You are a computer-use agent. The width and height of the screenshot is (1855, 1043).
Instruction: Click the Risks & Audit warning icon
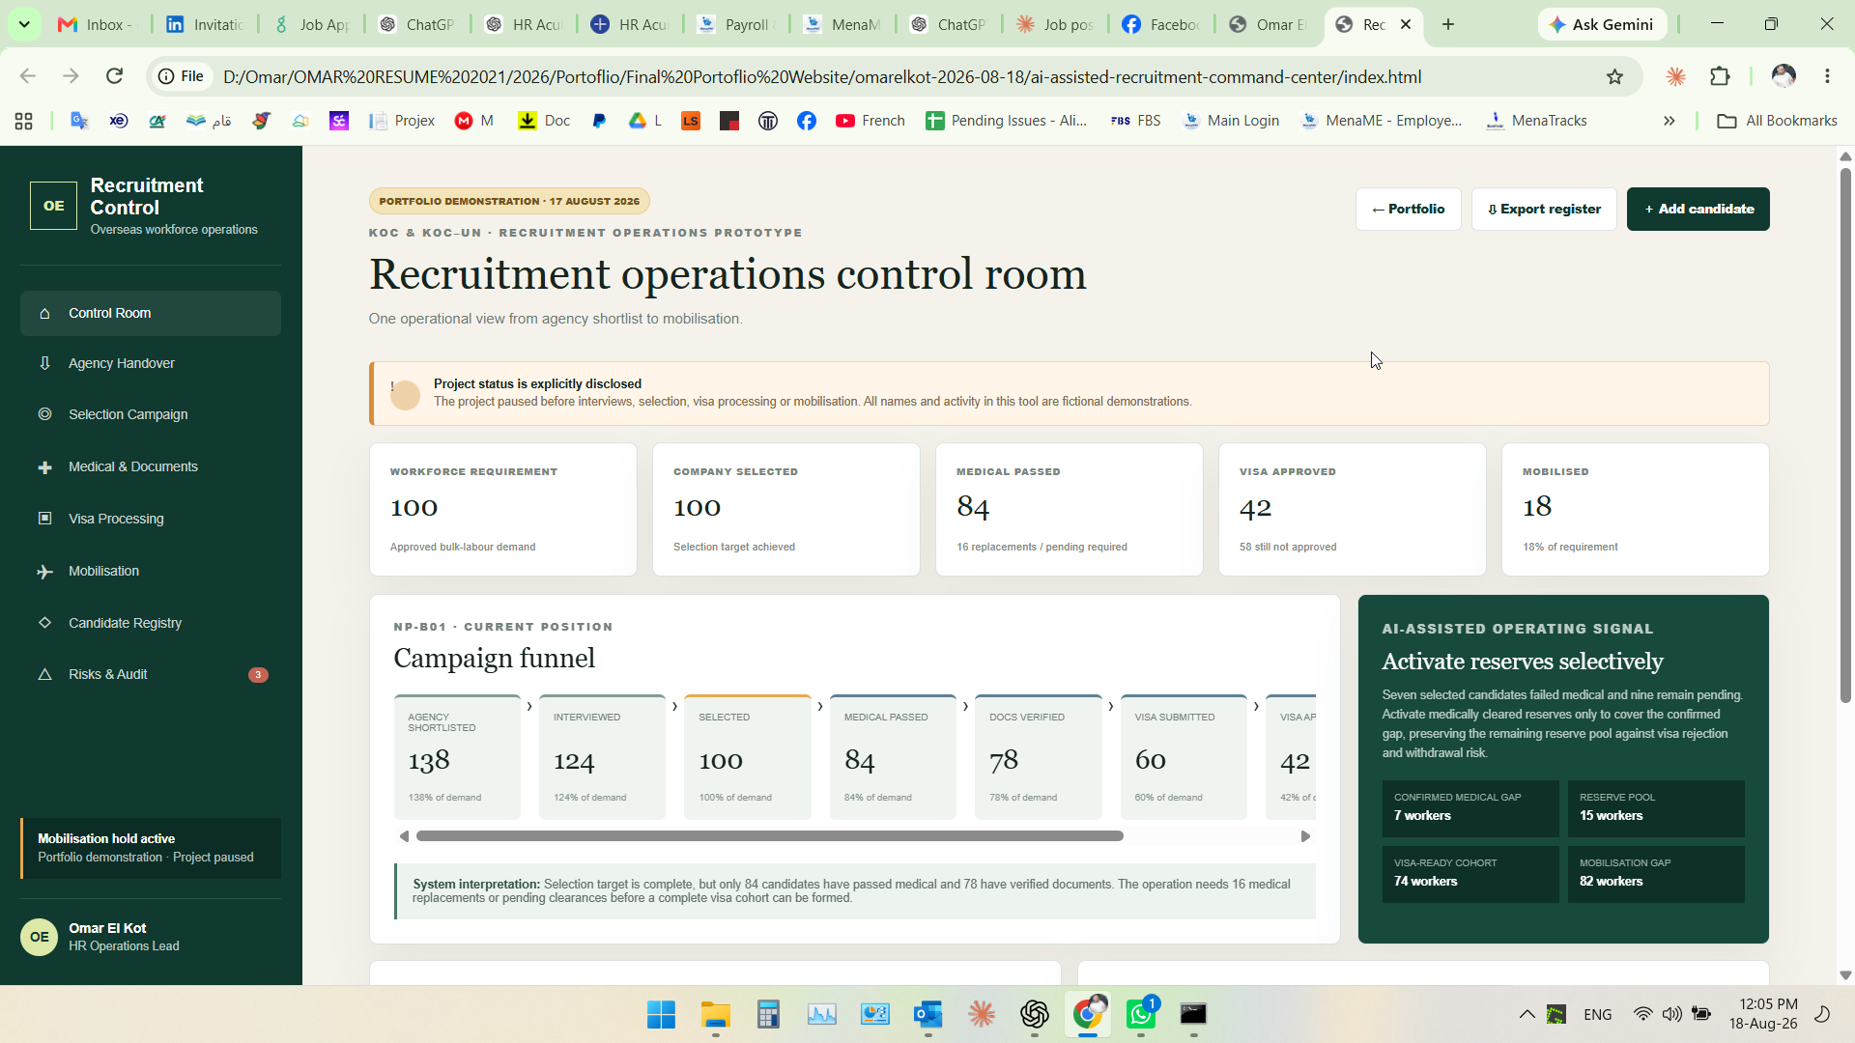pyautogui.click(x=44, y=674)
